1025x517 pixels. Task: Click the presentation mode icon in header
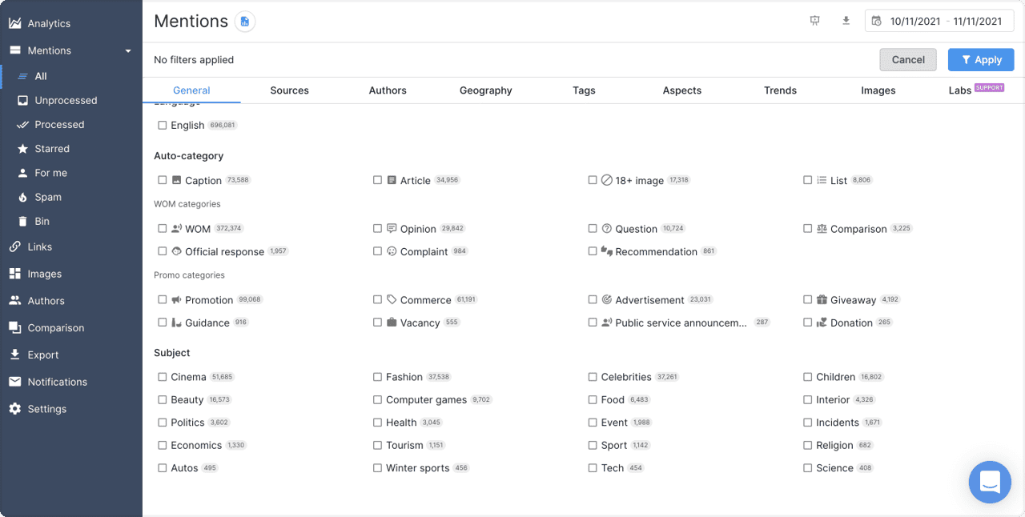(815, 21)
